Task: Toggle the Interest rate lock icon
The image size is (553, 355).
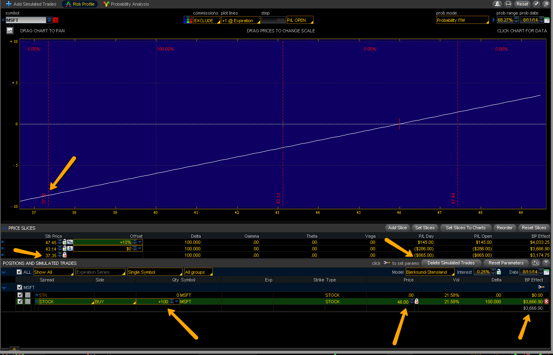Action: [x=499, y=272]
